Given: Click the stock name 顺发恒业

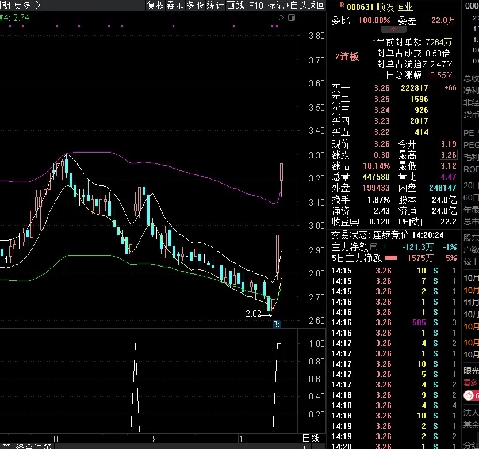Looking at the screenshot, I should coord(394,7).
